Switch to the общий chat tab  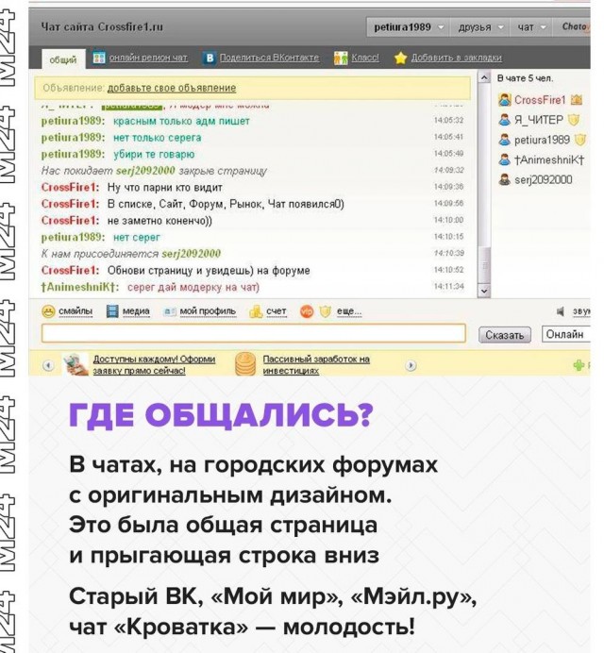click(63, 59)
